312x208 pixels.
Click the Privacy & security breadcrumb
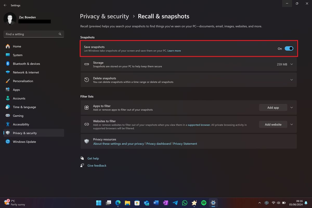[x=105, y=16]
